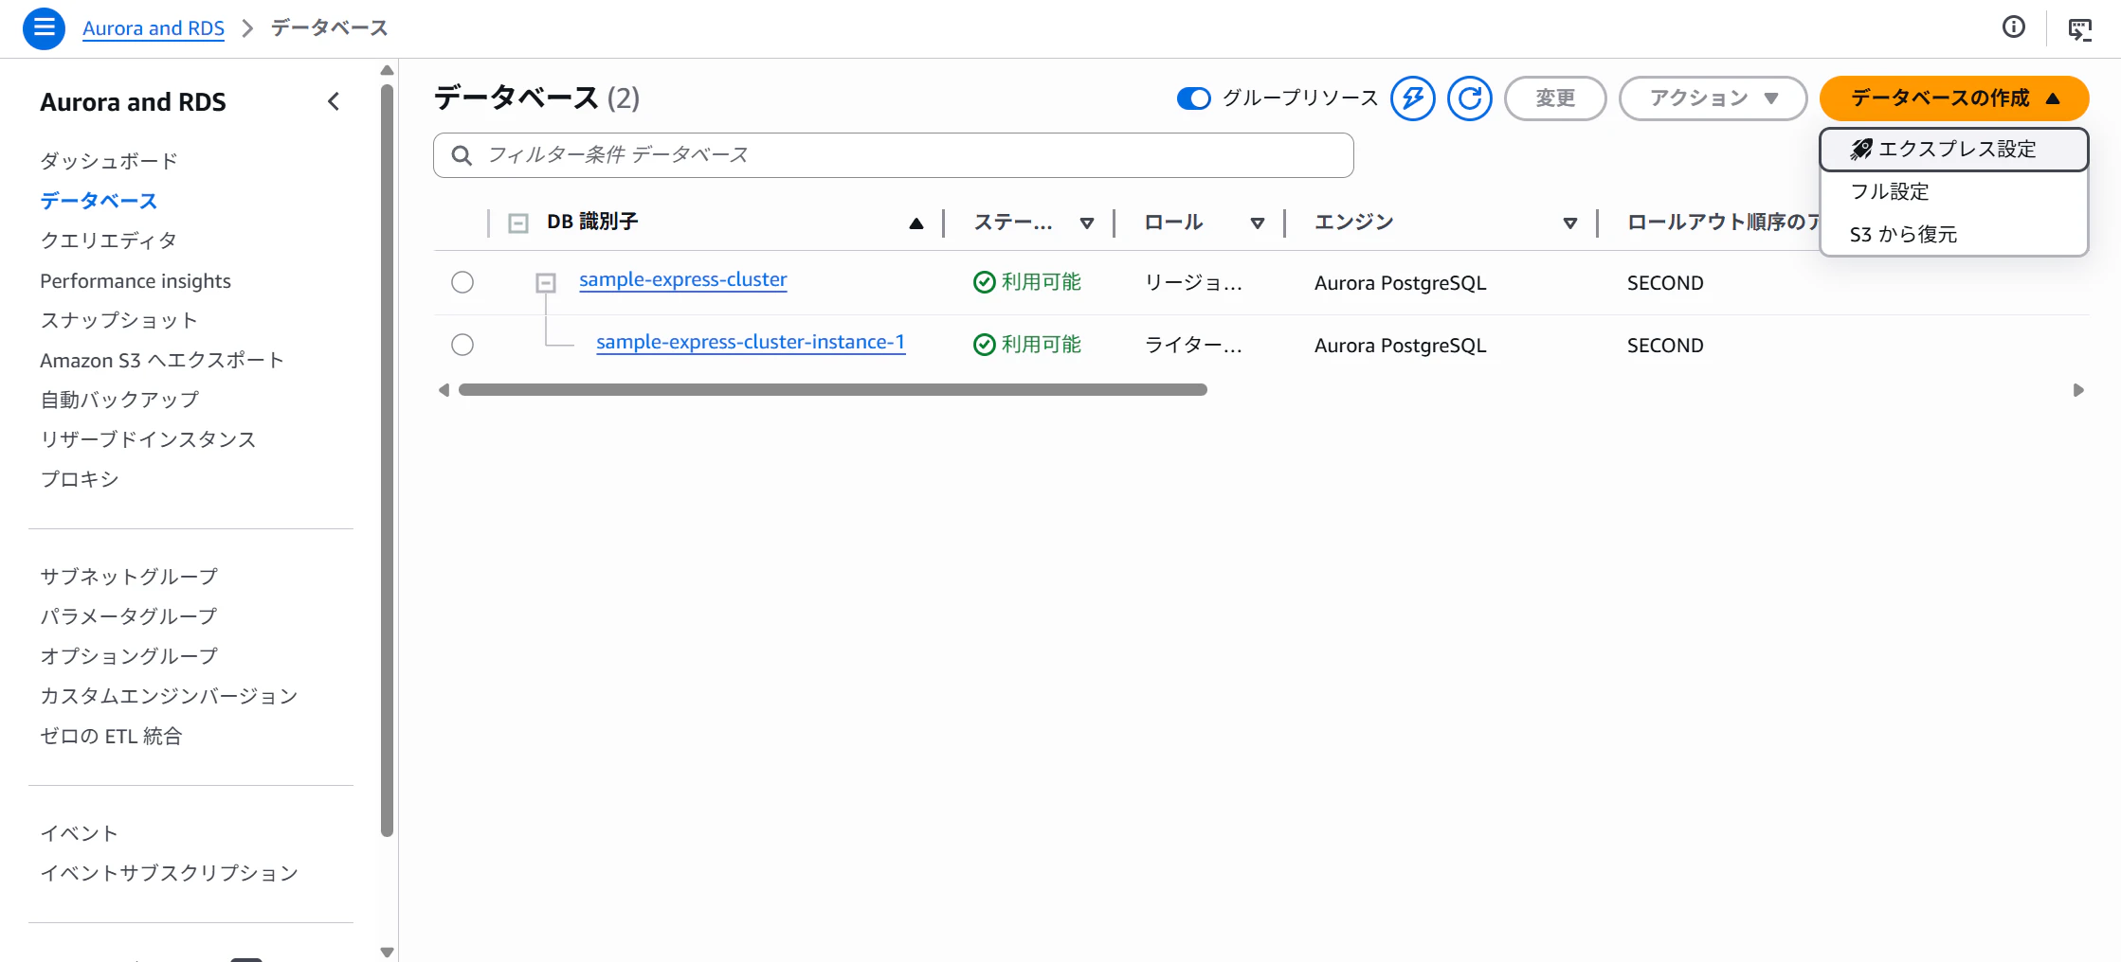Click the search magnifier in filter box
2121x962 pixels.
tap(462, 155)
